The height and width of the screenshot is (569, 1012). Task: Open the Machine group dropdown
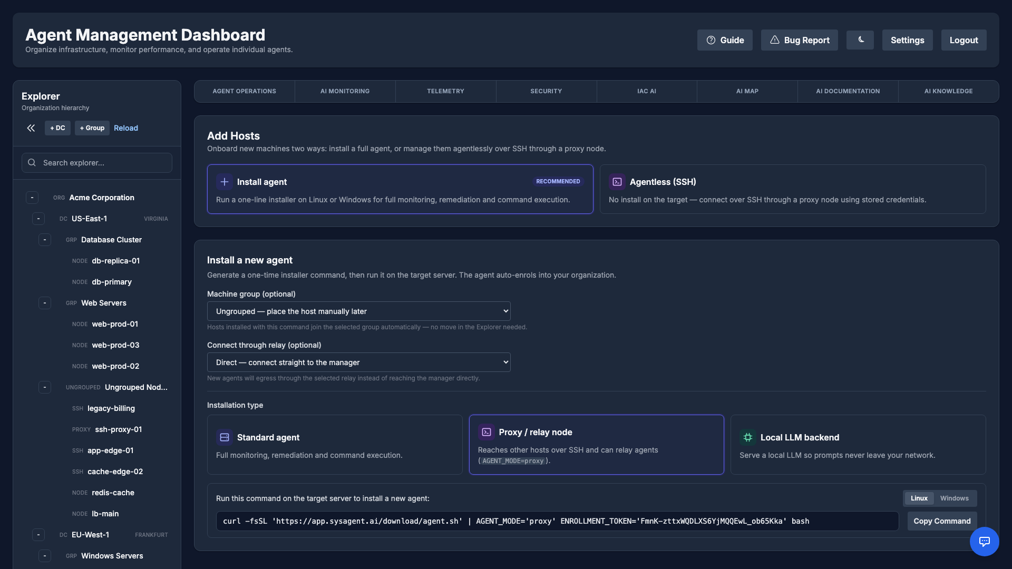[x=359, y=311]
